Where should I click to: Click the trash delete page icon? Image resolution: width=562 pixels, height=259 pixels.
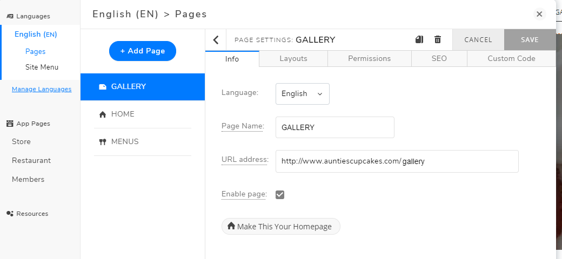click(x=437, y=39)
